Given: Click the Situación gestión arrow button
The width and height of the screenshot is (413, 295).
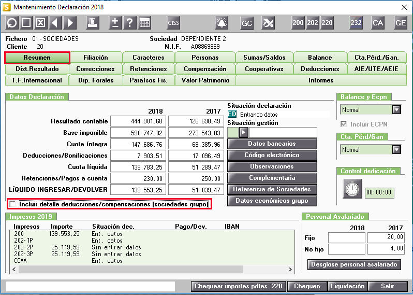Looking at the screenshot, I should 243,132.
